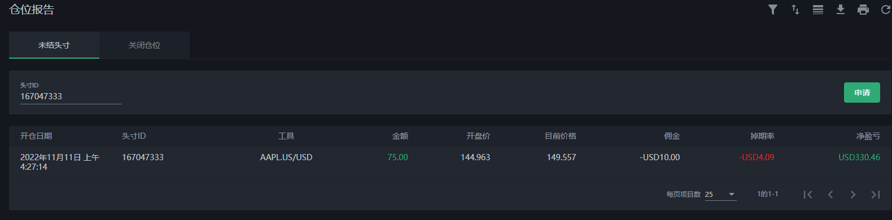Go to the previous page

tap(830, 195)
